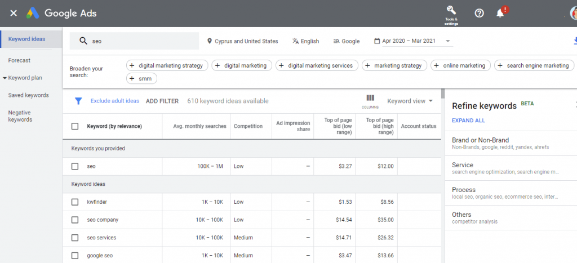Check the 'seo company' row checkbox

click(x=75, y=220)
